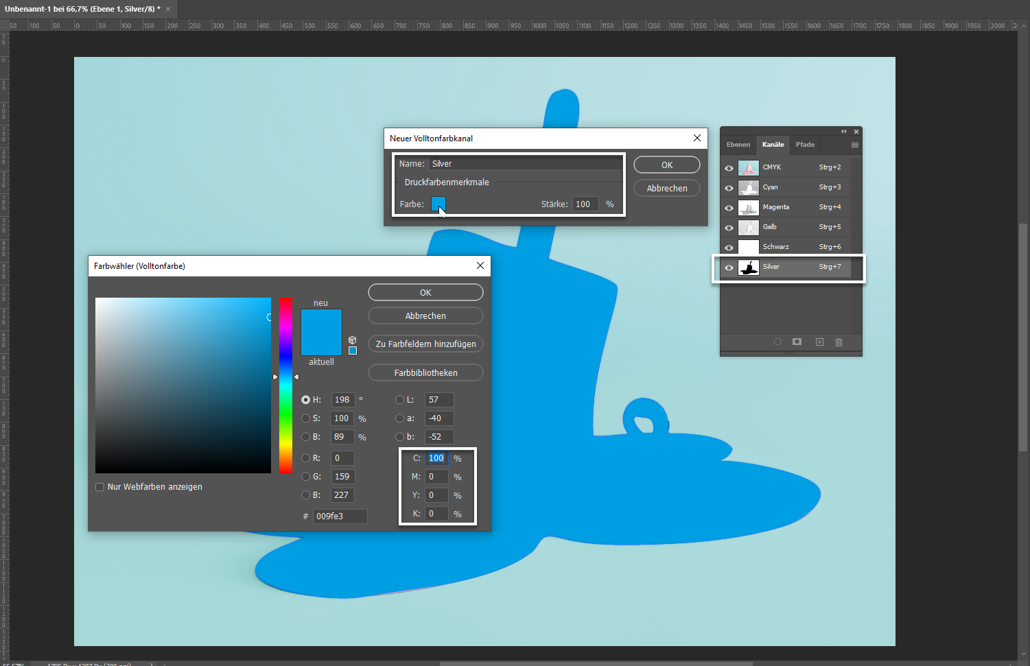Click the C cyan percentage field

click(x=436, y=458)
